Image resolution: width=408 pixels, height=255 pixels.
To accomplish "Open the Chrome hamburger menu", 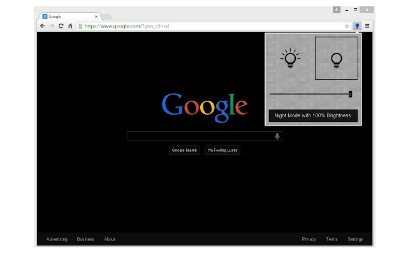I will (x=367, y=26).
